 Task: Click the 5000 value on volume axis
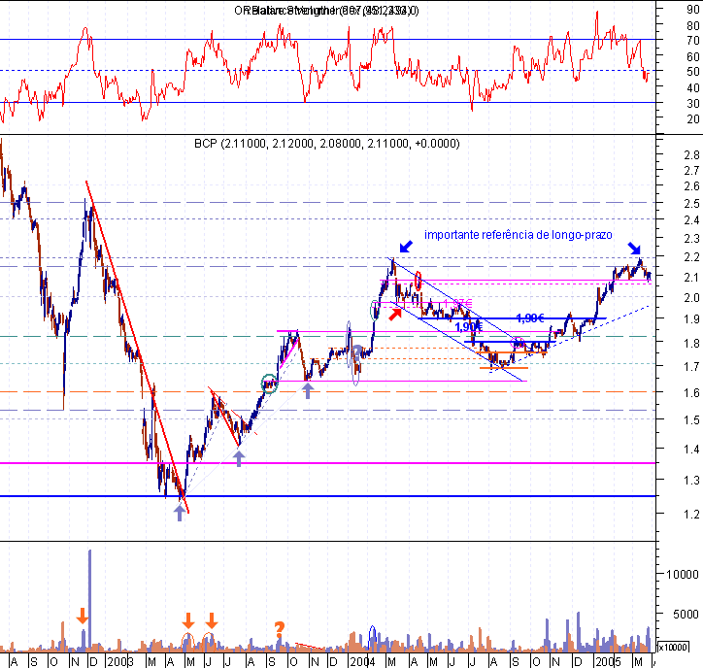click(x=686, y=615)
